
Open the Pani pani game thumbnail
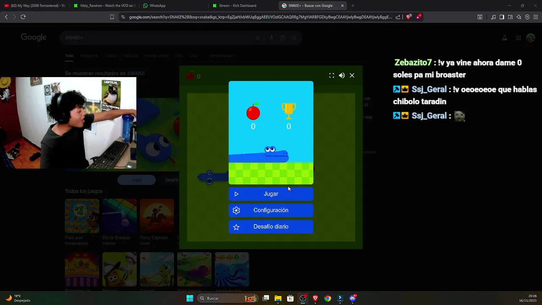(82, 216)
